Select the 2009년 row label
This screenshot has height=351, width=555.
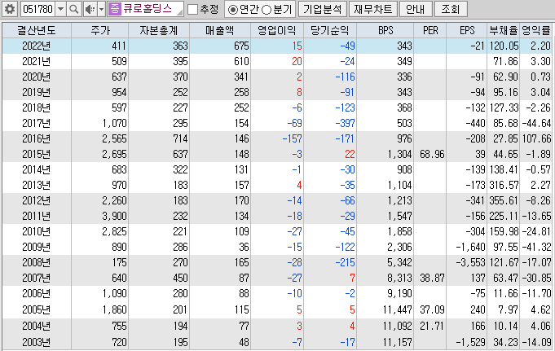tap(37, 247)
